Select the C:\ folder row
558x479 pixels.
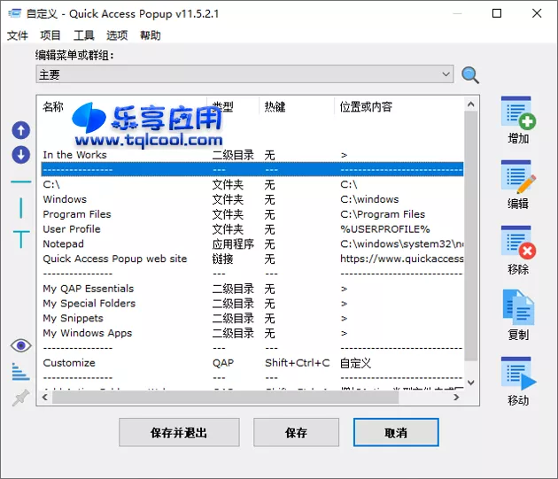tap(252, 184)
